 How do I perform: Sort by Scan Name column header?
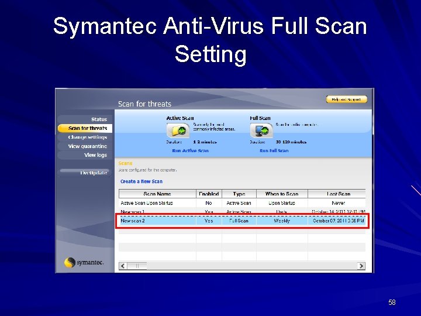pyautogui.click(x=157, y=194)
